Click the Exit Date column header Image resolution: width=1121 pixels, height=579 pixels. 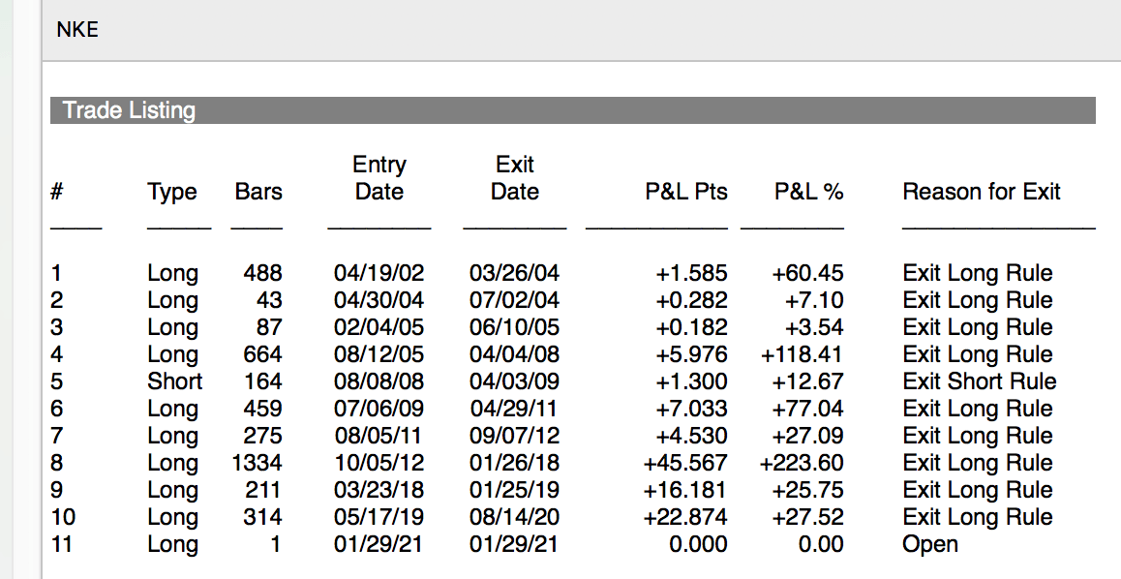[515, 178]
